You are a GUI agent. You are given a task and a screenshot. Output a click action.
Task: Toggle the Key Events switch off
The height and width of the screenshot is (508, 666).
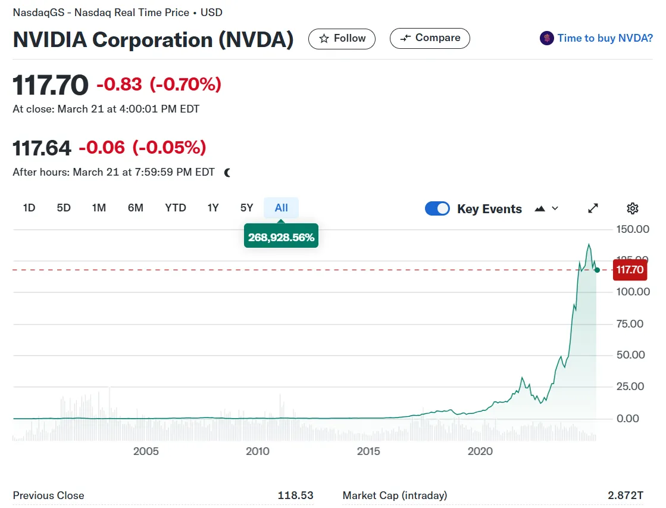click(437, 208)
